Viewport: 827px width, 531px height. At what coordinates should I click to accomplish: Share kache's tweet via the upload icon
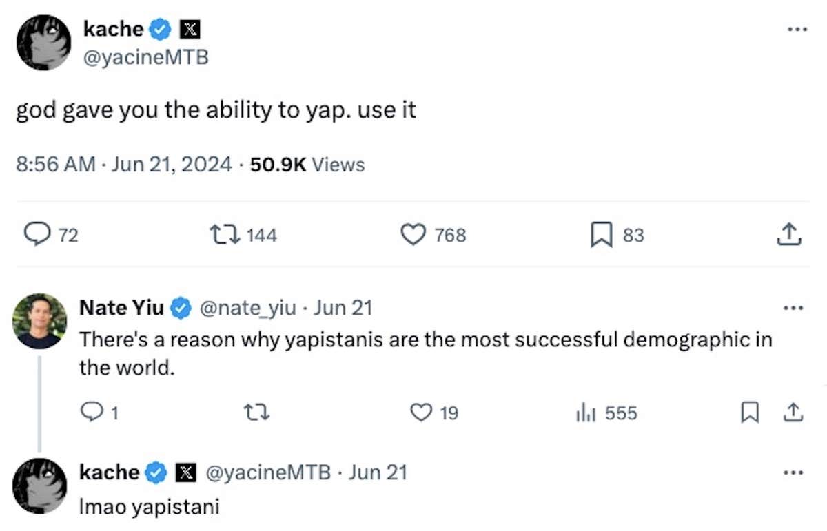coord(790,234)
